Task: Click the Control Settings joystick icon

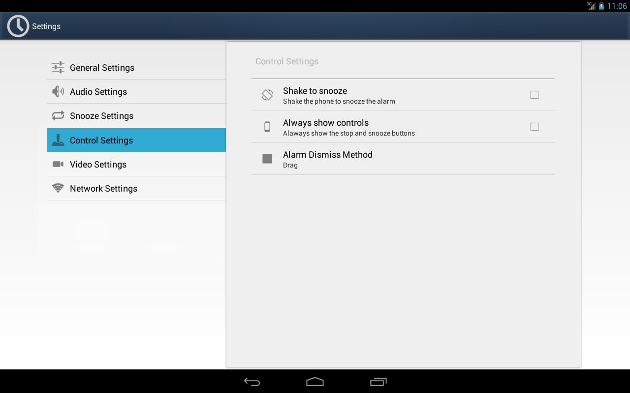Action: pos(58,140)
